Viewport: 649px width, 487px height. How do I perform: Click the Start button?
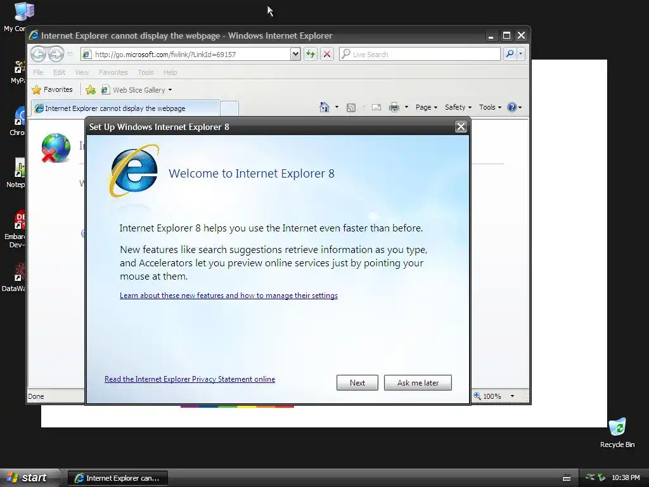29,477
